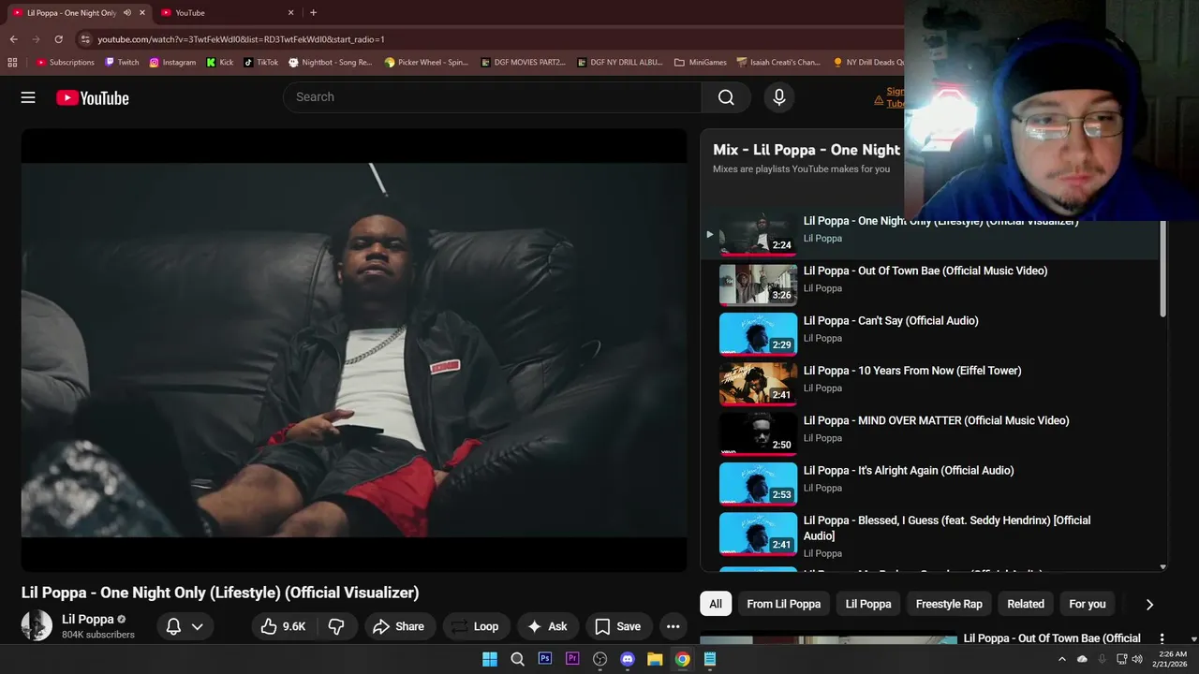Open OBS Studio from taskbar
Image resolution: width=1199 pixels, height=674 pixels.
point(599,659)
